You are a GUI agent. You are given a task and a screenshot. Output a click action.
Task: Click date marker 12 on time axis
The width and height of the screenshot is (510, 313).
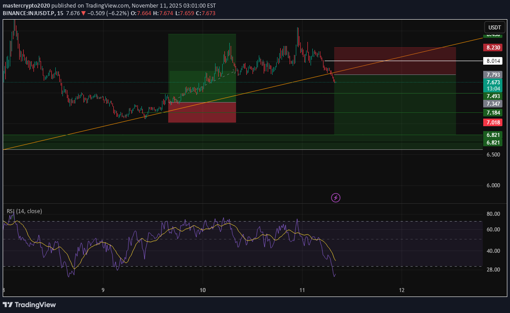[x=402, y=289]
